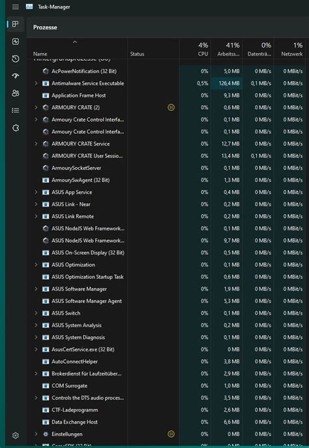Expand ASUS Software Manager entry
Viewport: 309px width, 448px height.
(36, 289)
